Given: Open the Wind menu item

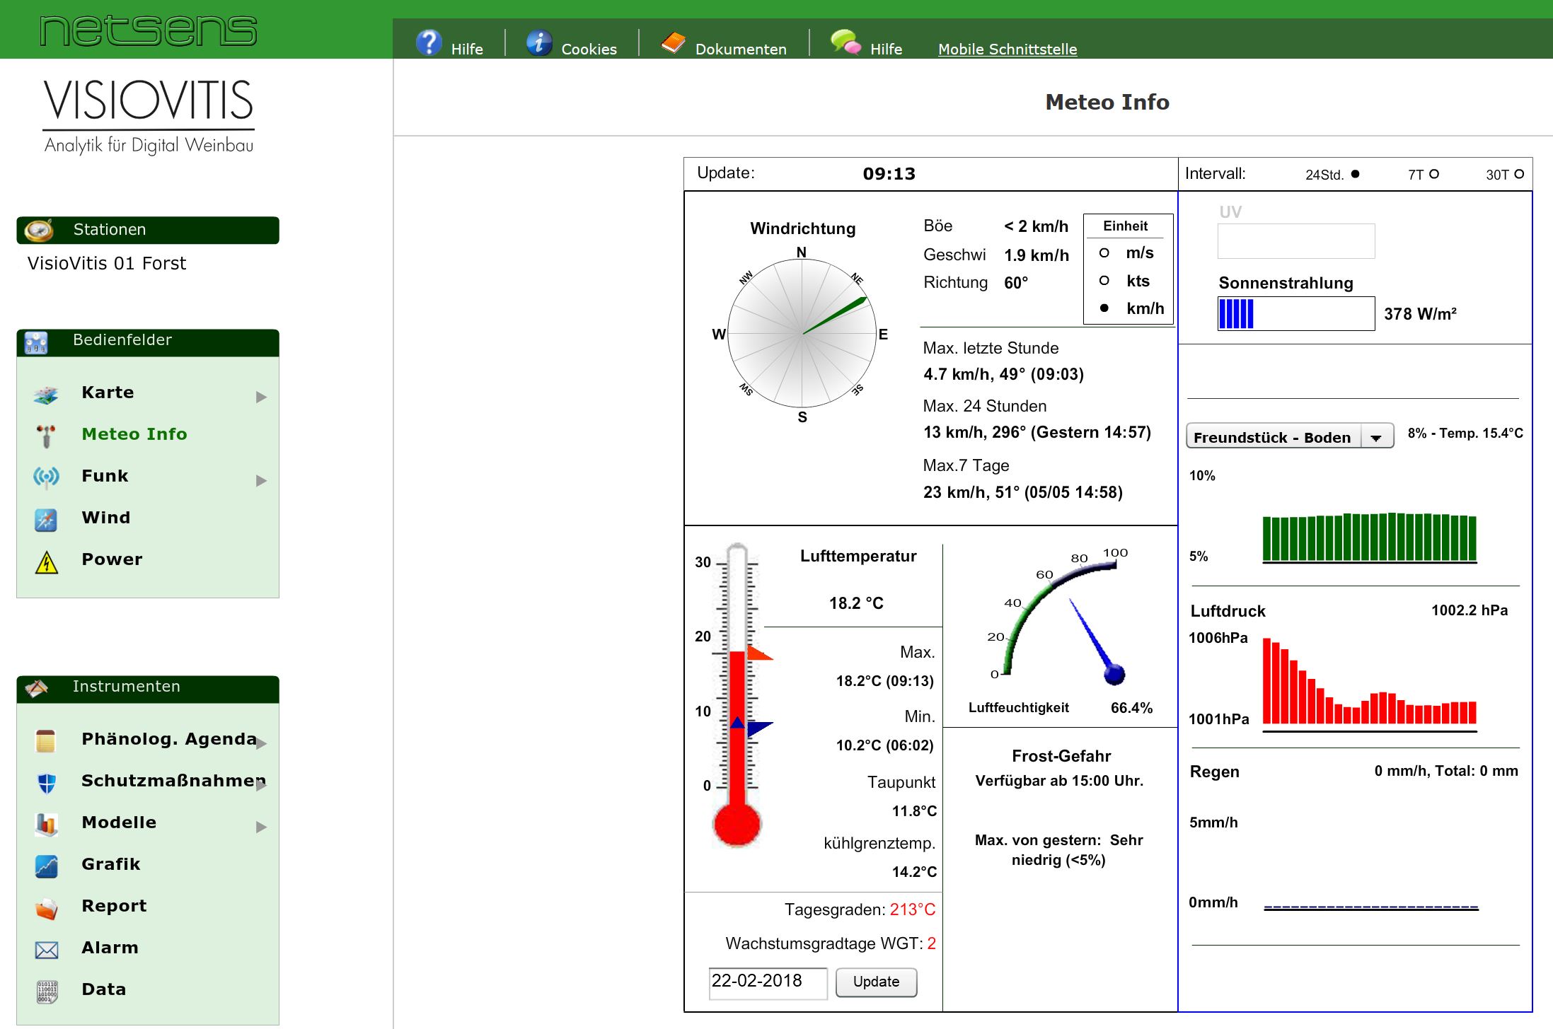Looking at the screenshot, I should pyautogui.click(x=106, y=518).
